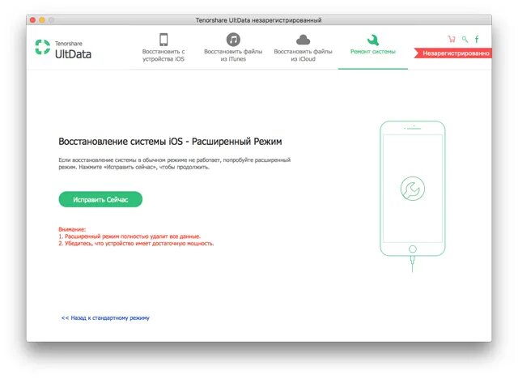518x379 pixels.
Task: Click the green wrench system repair icon
Action: tap(373, 40)
